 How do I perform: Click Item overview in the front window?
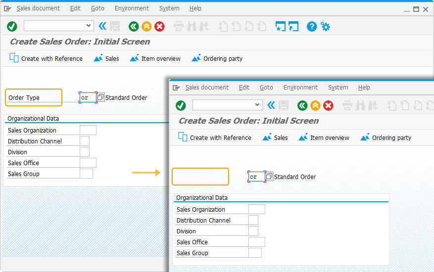click(x=324, y=137)
